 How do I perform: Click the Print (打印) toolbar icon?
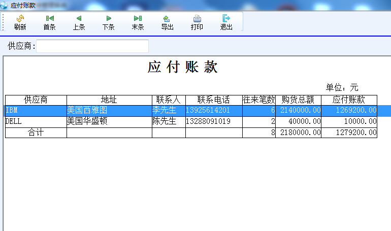[x=197, y=19]
